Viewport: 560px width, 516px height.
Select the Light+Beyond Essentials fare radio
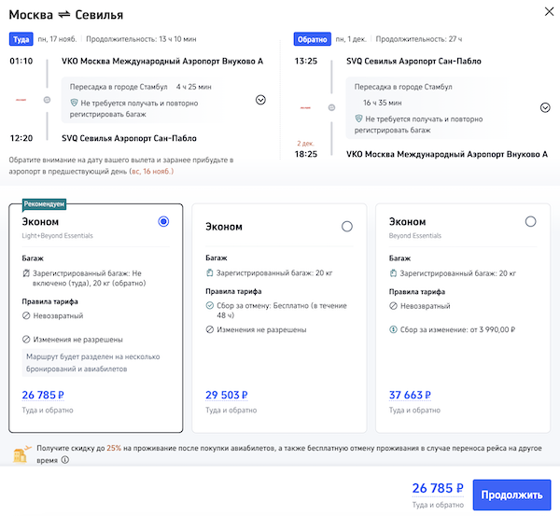(x=164, y=221)
